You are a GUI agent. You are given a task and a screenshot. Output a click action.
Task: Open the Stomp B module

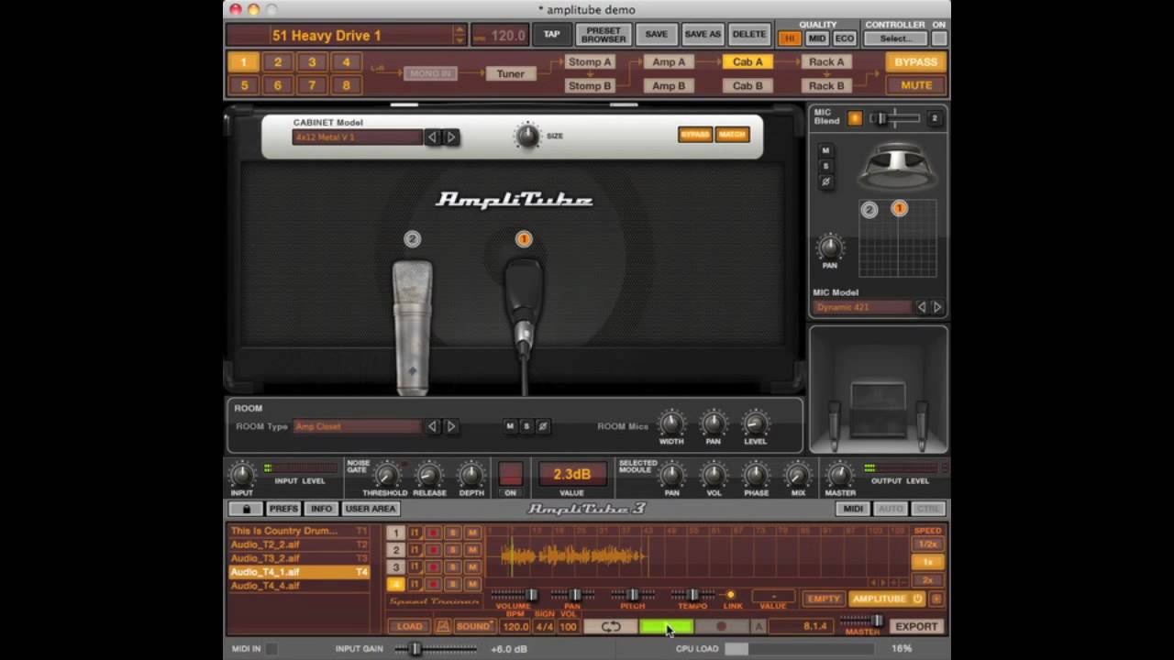tap(590, 86)
